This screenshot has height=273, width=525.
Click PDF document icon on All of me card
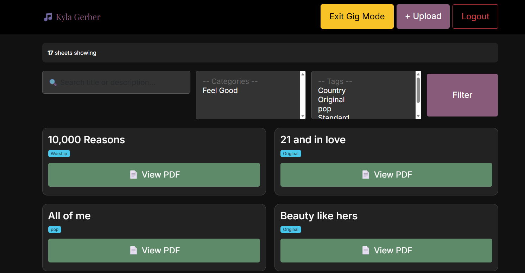pyautogui.click(x=133, y=251)
